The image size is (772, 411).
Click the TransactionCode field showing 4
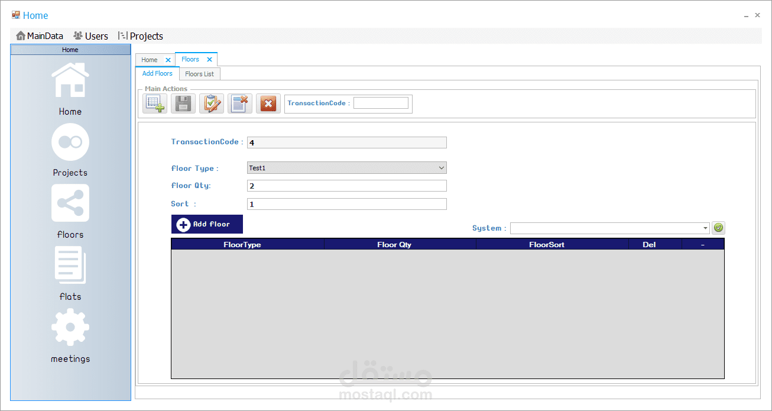tap(347, 143)
